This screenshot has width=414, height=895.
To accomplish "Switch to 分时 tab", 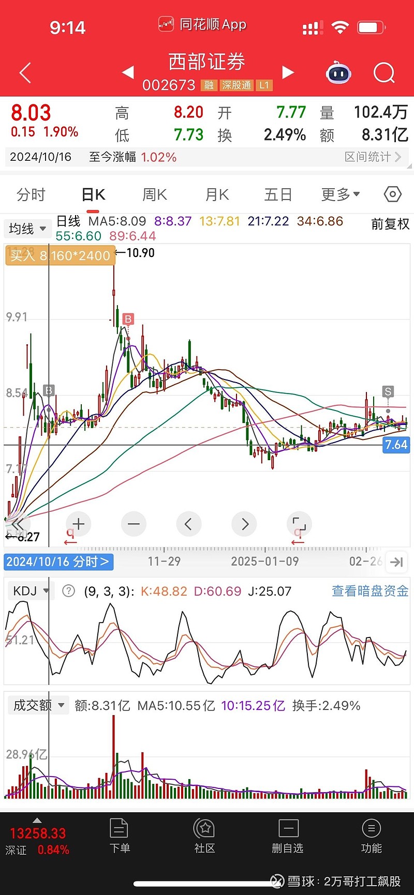I will click(31, 194).
